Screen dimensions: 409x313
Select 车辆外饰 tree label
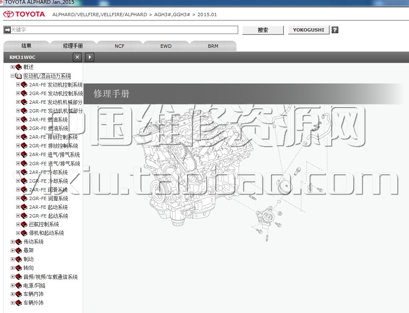point(33,303)
